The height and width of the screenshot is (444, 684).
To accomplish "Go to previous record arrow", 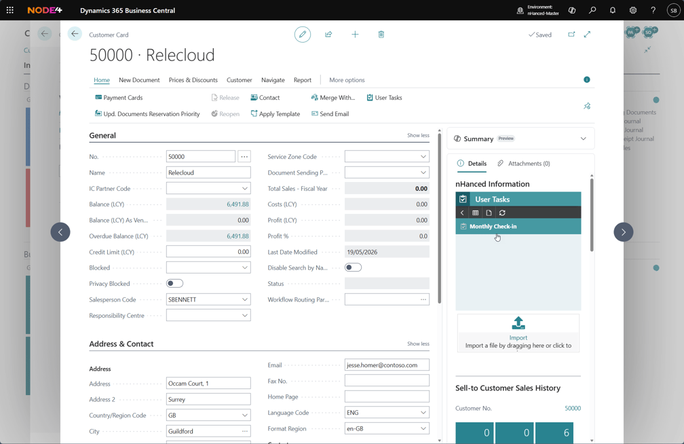I will [x=60, y=232].
